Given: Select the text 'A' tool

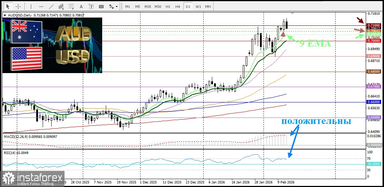Looking at the screenshot, I should pyautogui.click(x=81, y=6).
